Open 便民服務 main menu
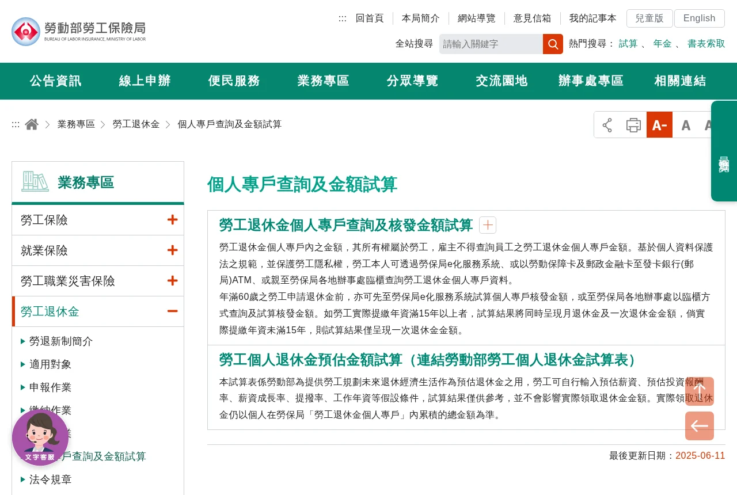The height and width of the screenshot is (495, 737). (234, 81)
